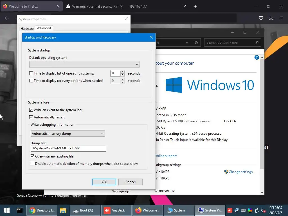Image resolution: width=288 pixels, height=216 pixels.
Task: Open a new Firefox tab
Action: (x=195, y=6)
